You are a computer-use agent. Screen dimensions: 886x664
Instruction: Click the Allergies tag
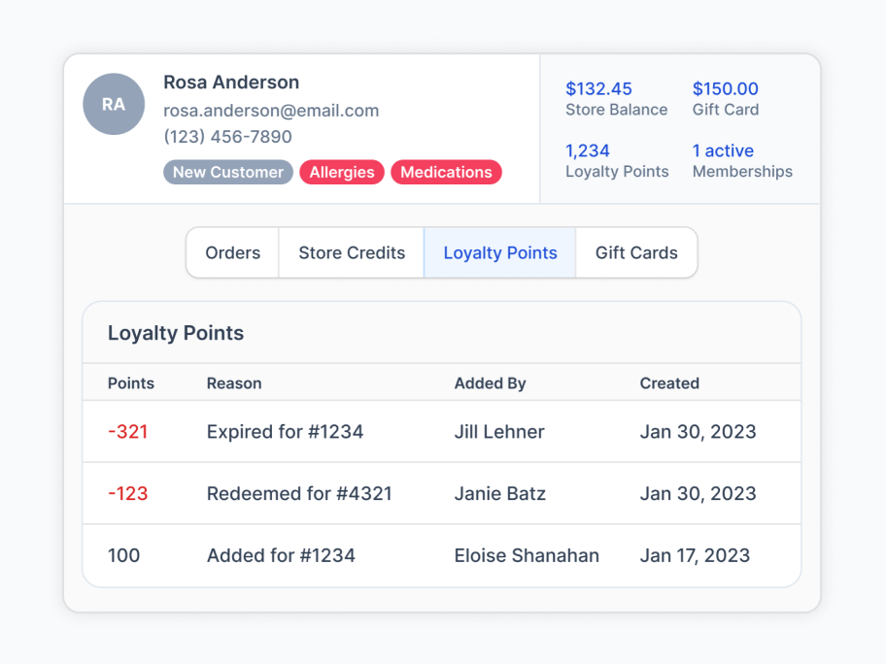point(342,172)
